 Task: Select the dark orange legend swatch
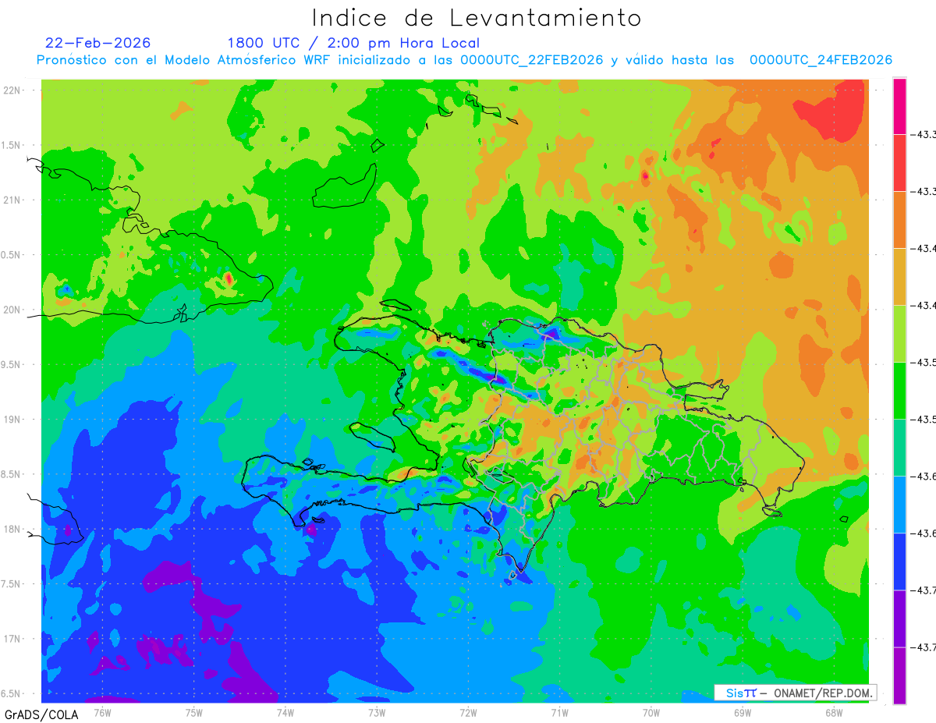[899, 220]
